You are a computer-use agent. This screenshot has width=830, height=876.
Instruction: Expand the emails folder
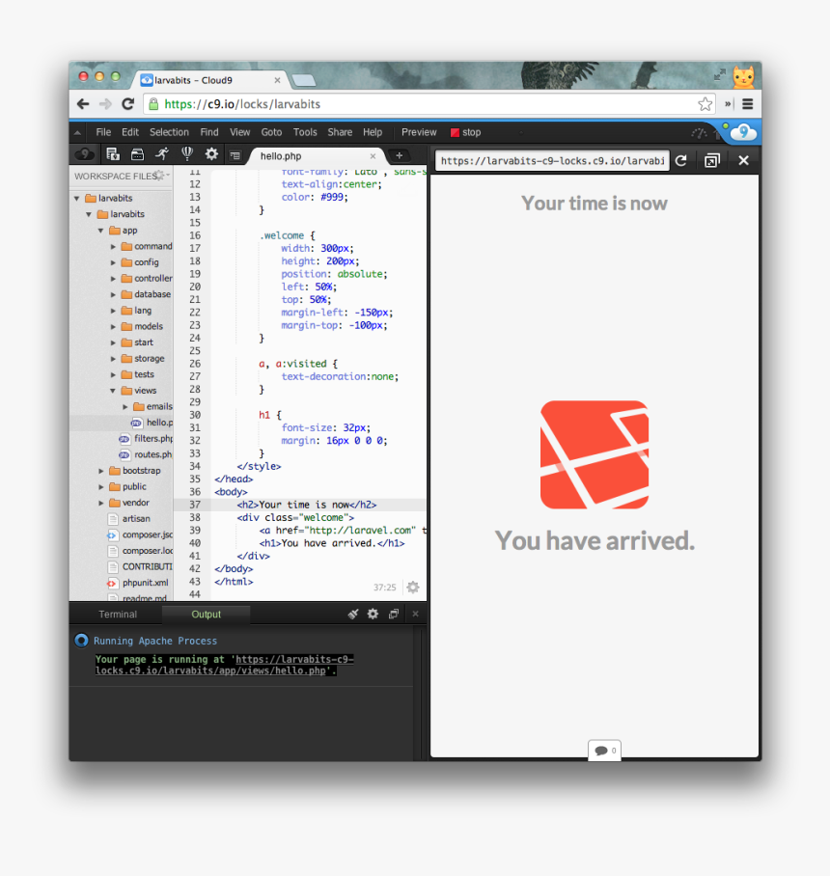[x=125, y=407]
